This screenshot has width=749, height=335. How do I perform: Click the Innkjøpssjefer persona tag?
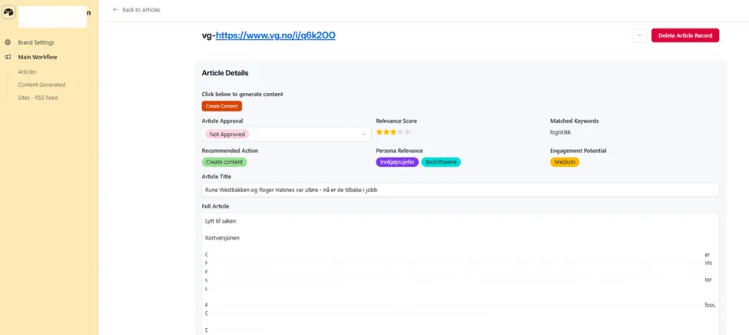tap(397, 162)
